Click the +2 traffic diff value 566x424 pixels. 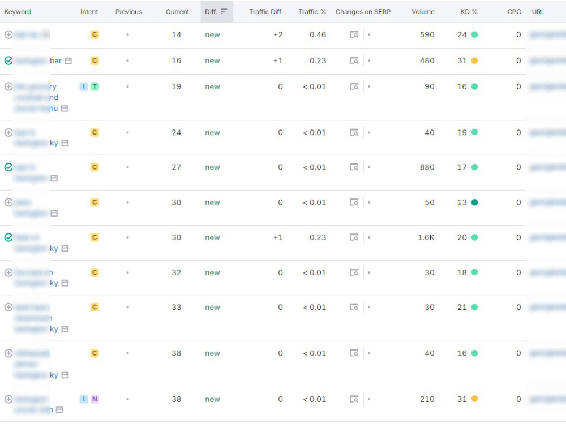point(278,34)
